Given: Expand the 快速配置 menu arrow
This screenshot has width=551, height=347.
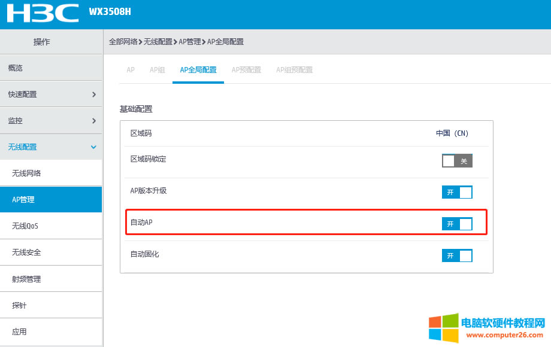Looking at the screenshot, I should [x=93, y=95].
